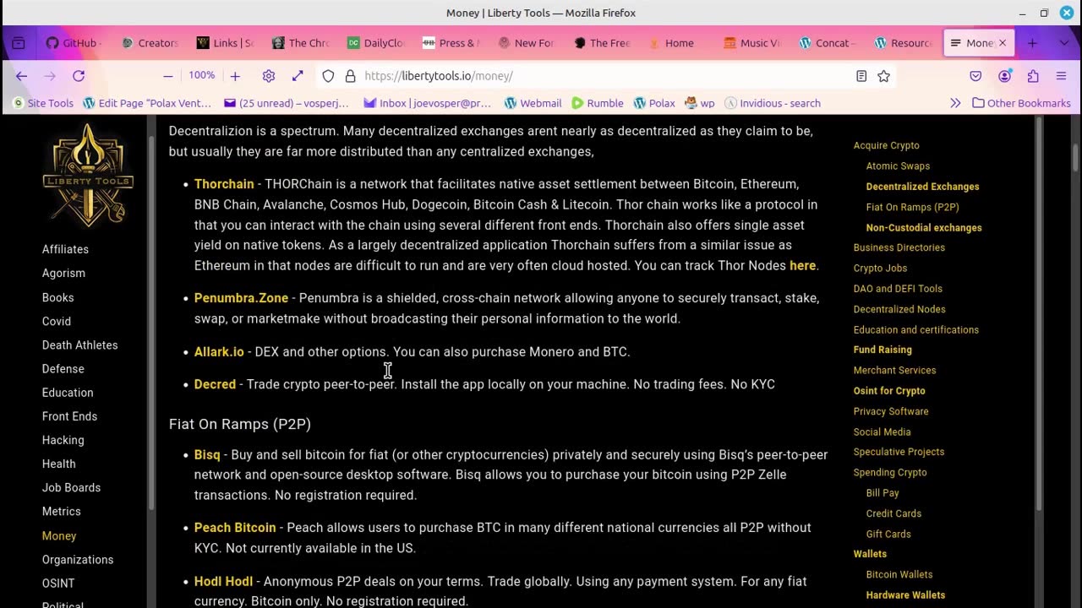The width and height of the screenshot is (1082, 608).
Task: Jump to Non-Custodial exchanges in contents
Action: (x=924, y=227)
